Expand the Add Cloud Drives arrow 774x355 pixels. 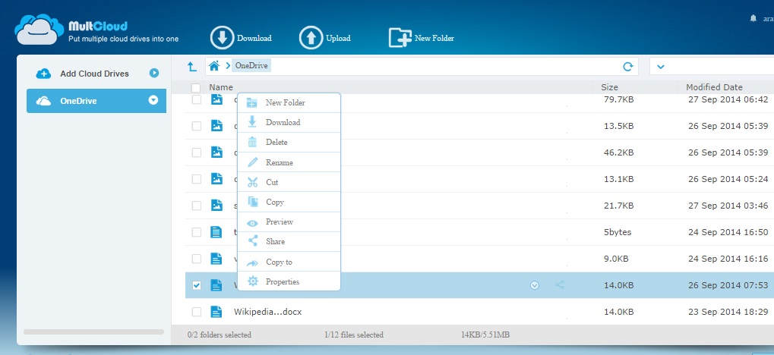[154, 73]
